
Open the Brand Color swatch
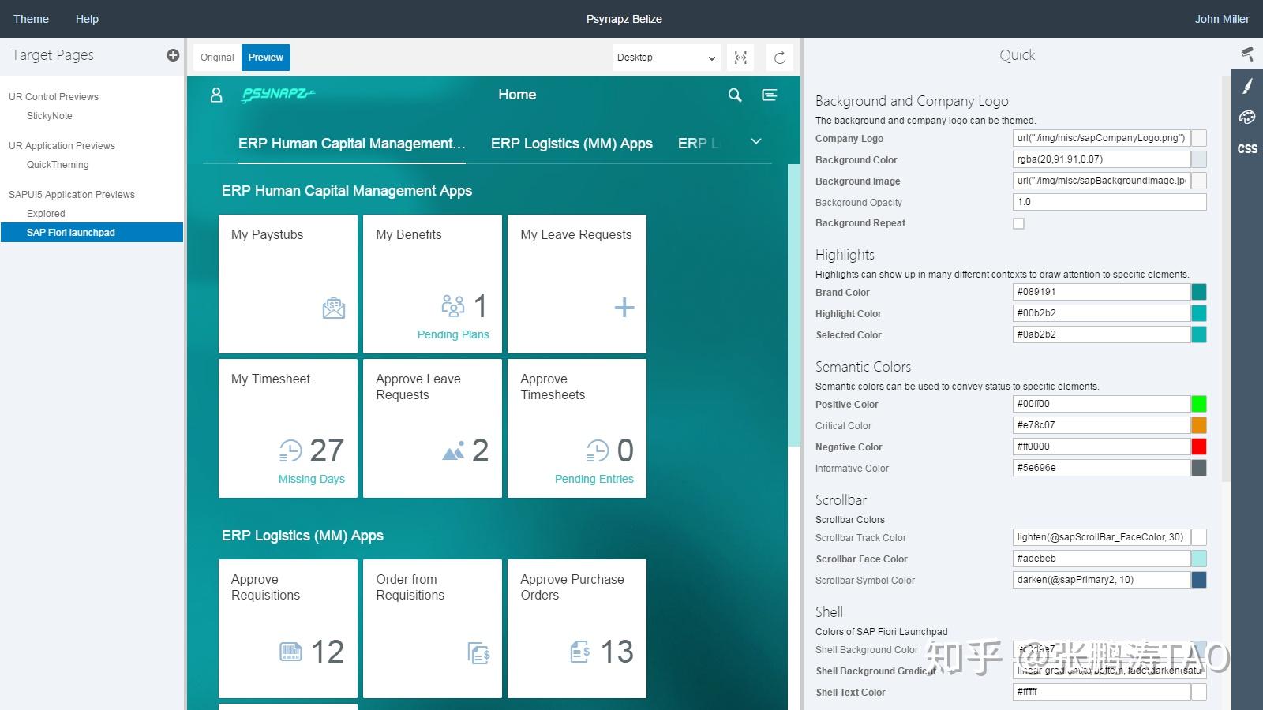coord(1198,292)
